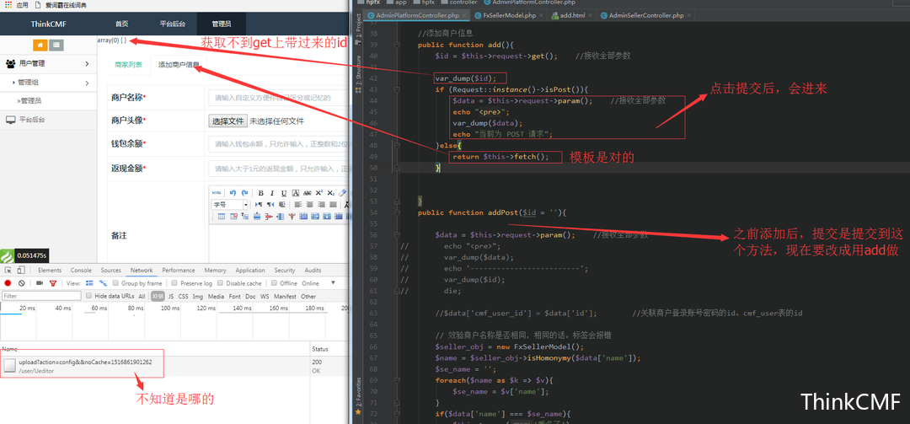
Task: Click the Delete table icon in editor toolbar
Action: [x=233, y=217]
